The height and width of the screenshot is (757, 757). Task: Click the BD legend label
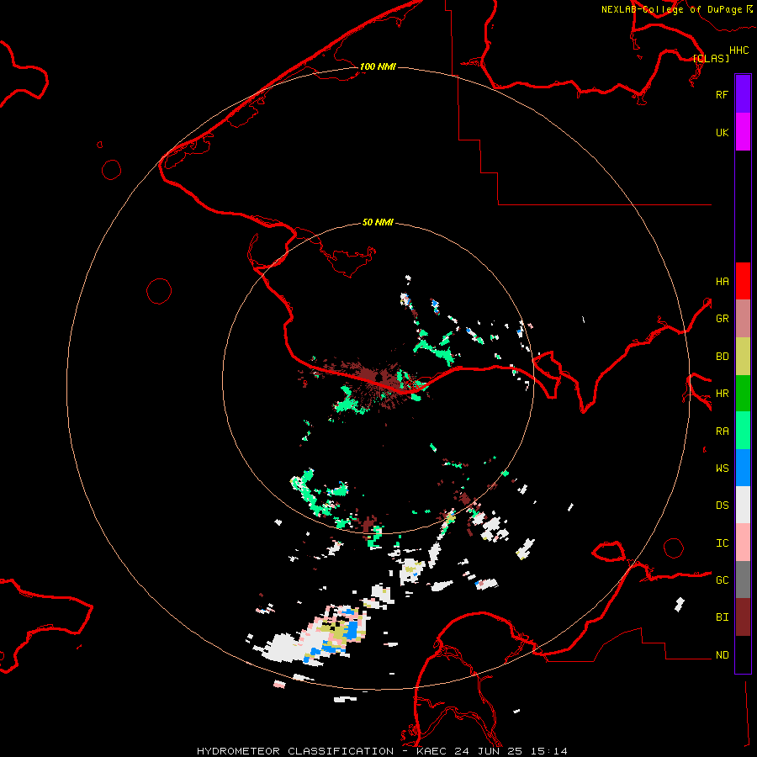tap(722, 357)
